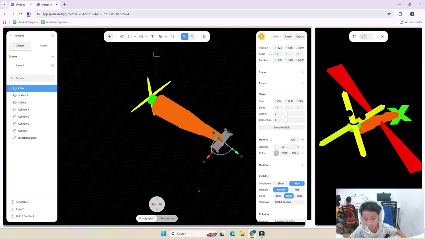Open the user avatar in properties panel
Viewport: 425px width, 239px height.
tap(262, 37)
